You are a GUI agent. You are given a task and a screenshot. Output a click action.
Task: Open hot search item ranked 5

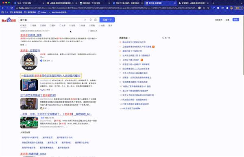click(x=136, y=64)
